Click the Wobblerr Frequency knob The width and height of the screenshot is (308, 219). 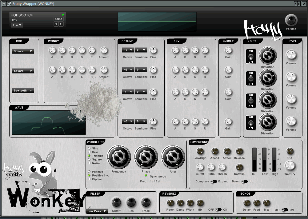point(119,157)
